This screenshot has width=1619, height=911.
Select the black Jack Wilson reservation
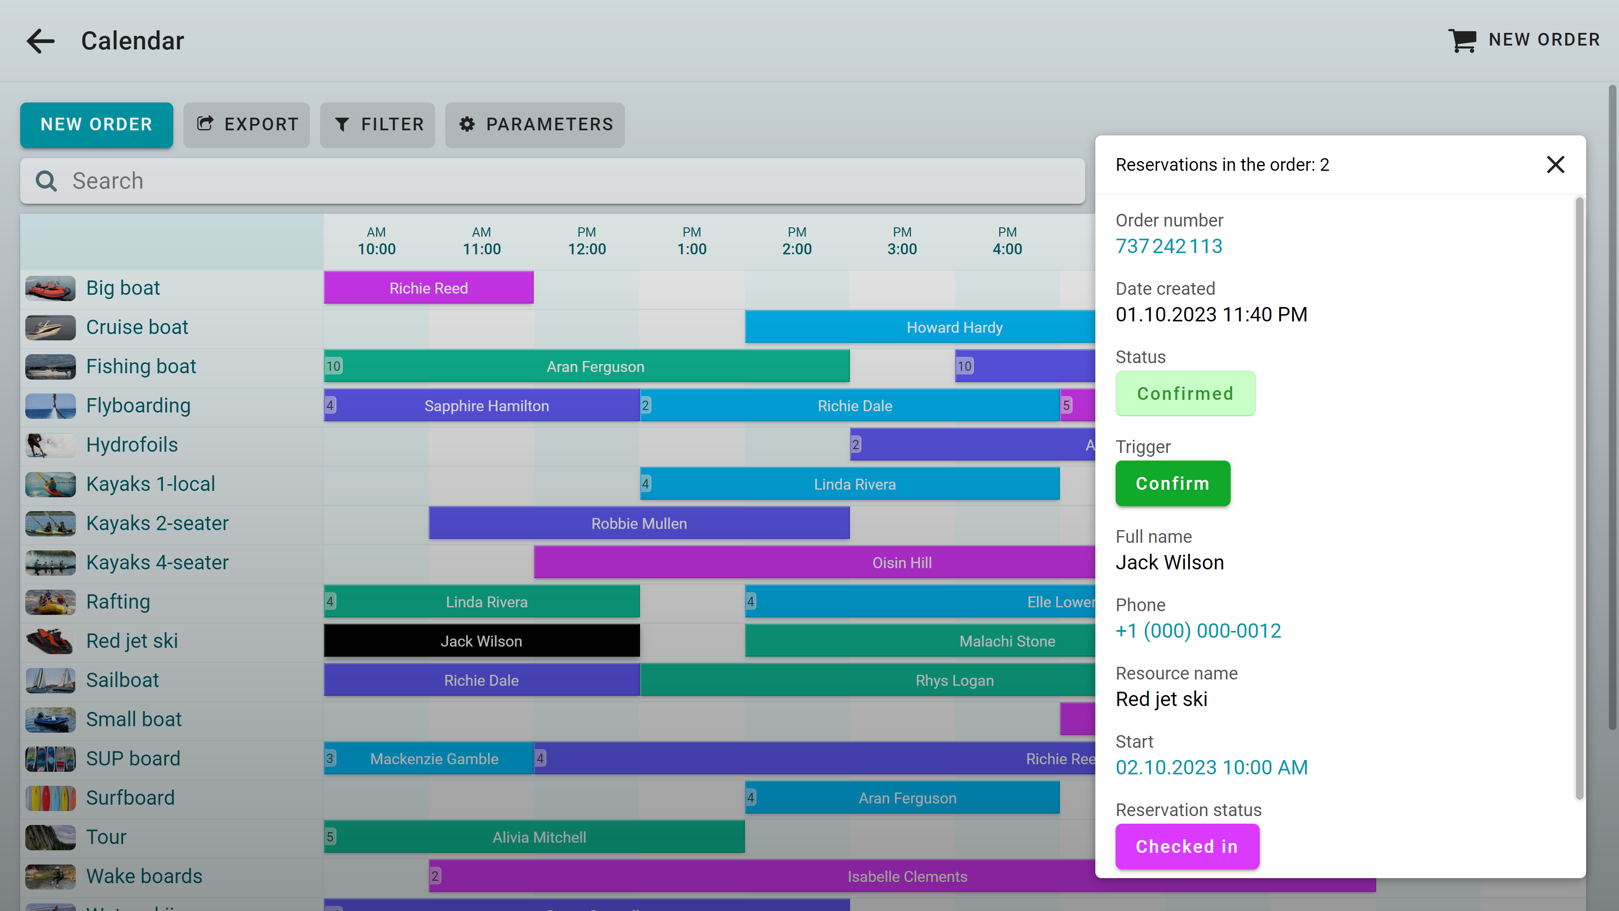[481, 641]
